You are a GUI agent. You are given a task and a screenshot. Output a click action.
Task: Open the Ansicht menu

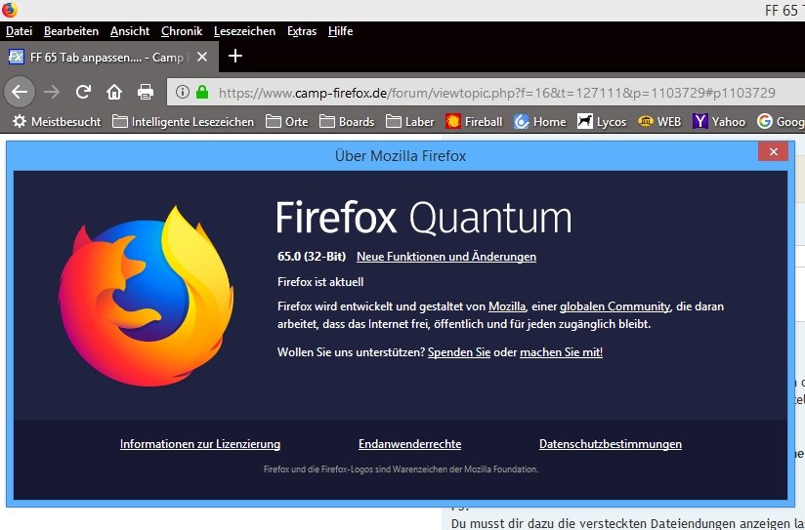point(130,31)
